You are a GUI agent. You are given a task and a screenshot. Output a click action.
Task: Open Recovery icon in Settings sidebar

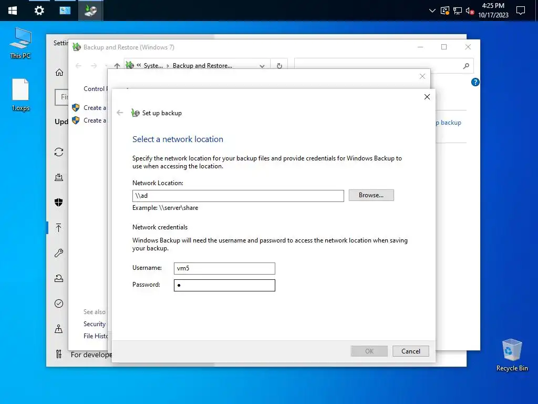click(59, 278)
